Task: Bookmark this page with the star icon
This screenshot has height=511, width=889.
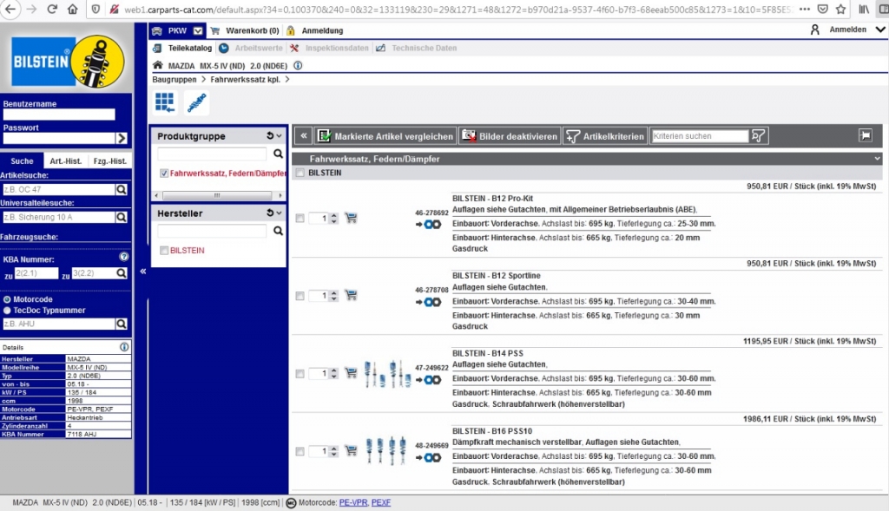Action: 840,9
